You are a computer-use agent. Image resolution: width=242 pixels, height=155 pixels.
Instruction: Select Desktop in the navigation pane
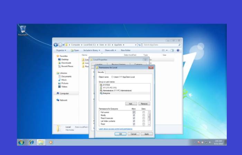[63, 59]
